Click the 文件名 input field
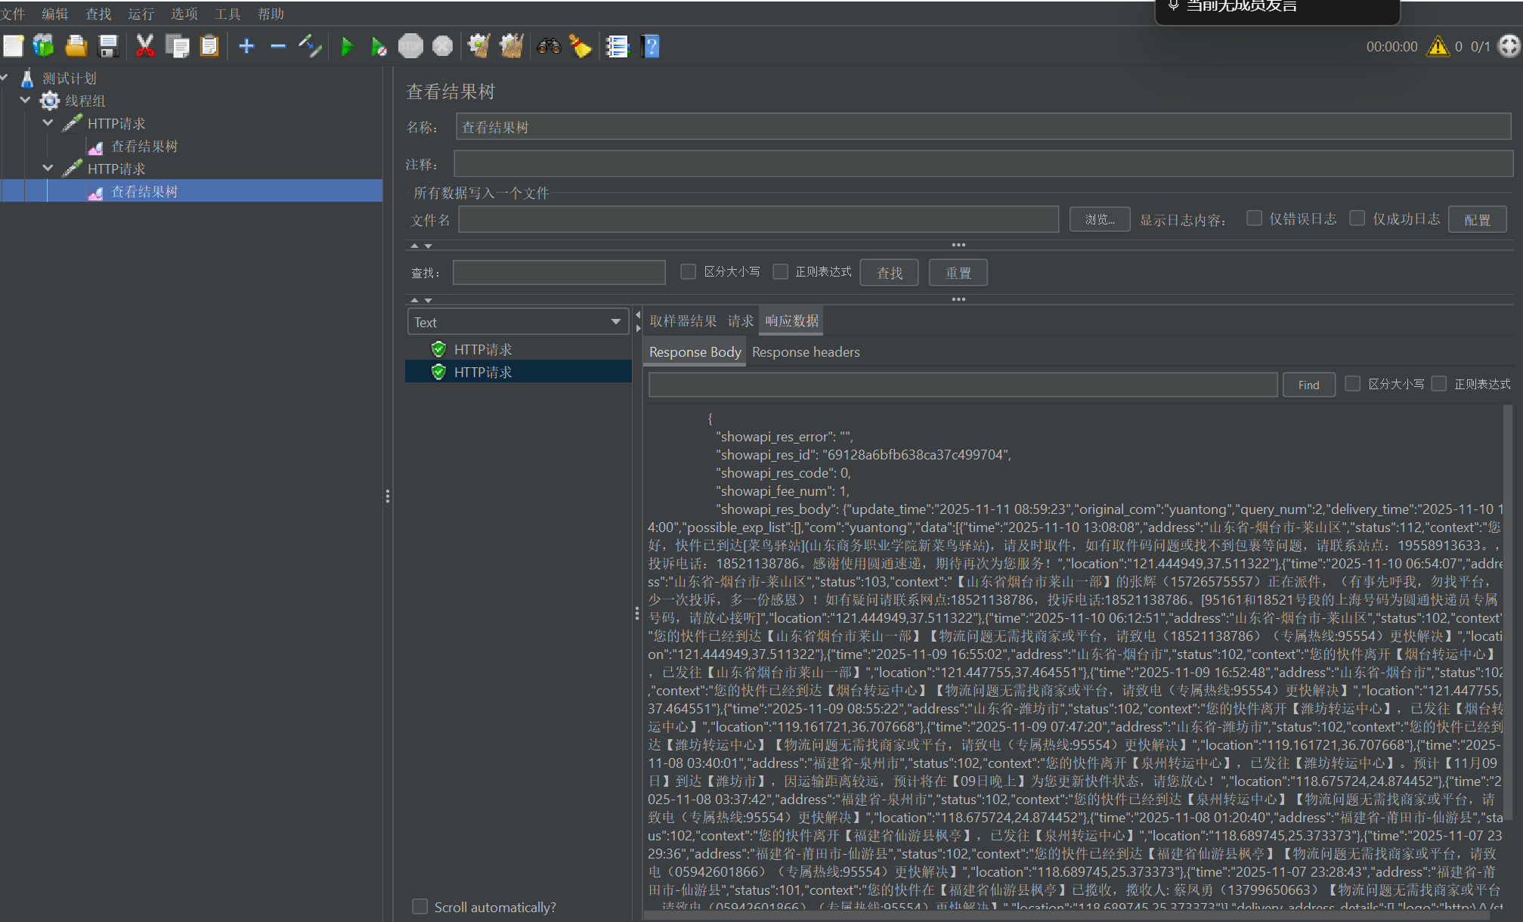 coord(758,219)
